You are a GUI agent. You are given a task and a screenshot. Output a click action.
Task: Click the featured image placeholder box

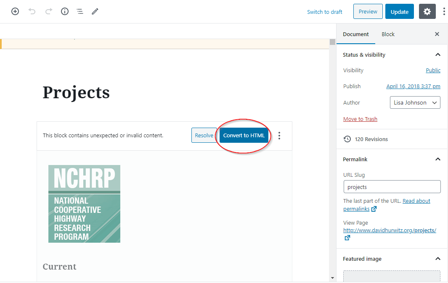392,276
